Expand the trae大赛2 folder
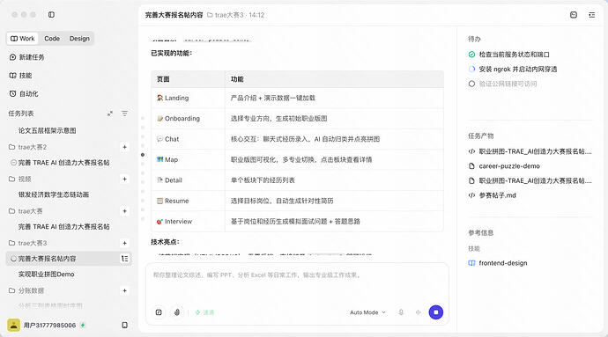Viewport: 608px width, 337px height. pyautogui.click(x=27, y=147)
